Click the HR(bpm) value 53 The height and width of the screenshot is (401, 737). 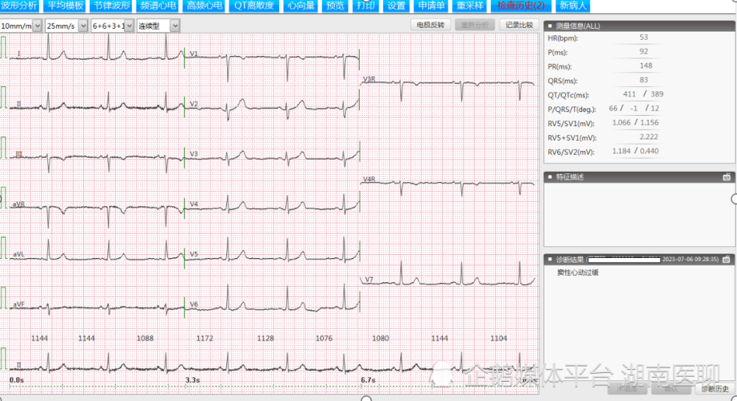[643, 37]
